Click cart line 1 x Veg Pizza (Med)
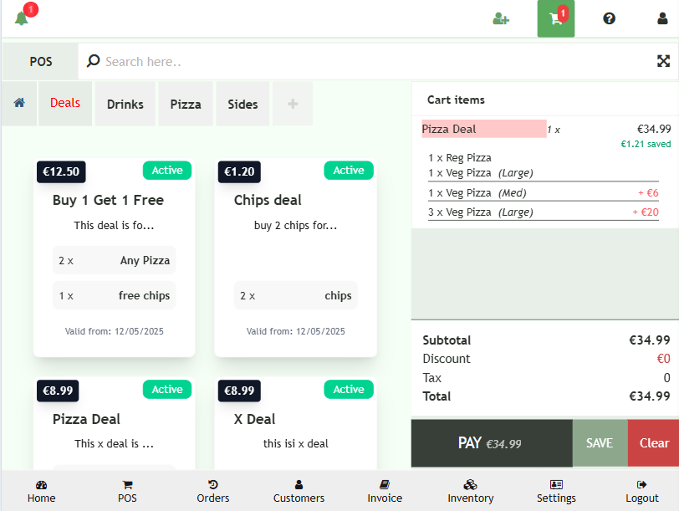The height and width of the screenshot is (511, 679). pos(543,192)
